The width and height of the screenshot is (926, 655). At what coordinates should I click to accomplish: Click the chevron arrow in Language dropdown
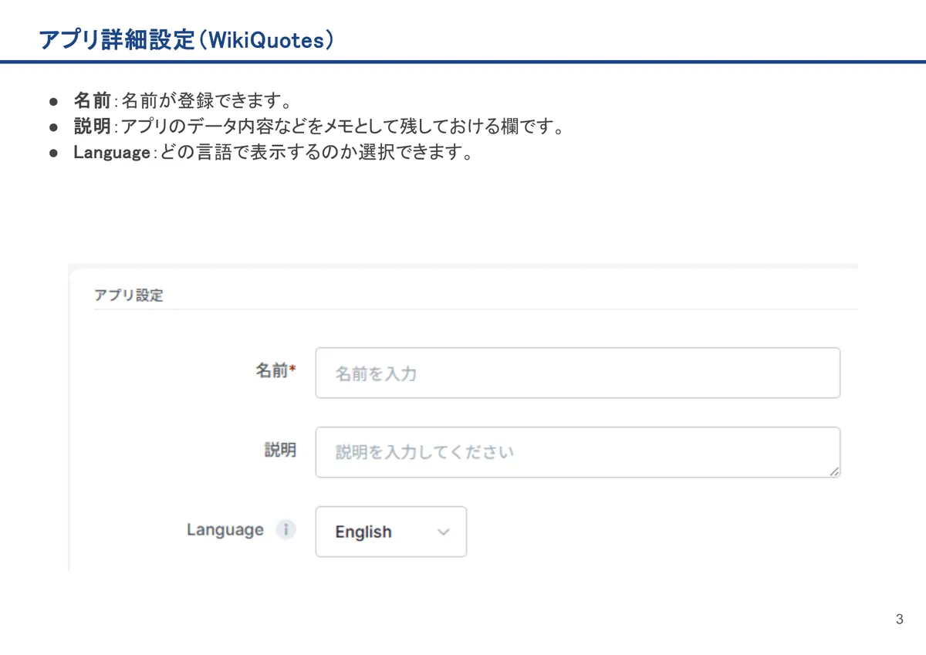tap(443, 532)
